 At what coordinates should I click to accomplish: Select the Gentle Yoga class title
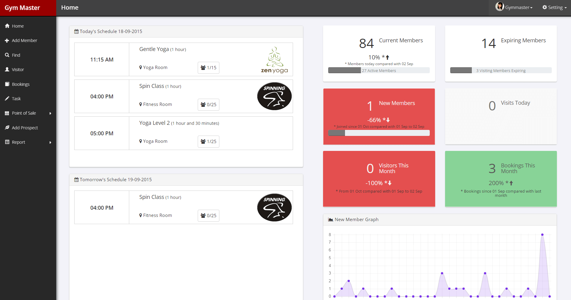coord(154,49)
